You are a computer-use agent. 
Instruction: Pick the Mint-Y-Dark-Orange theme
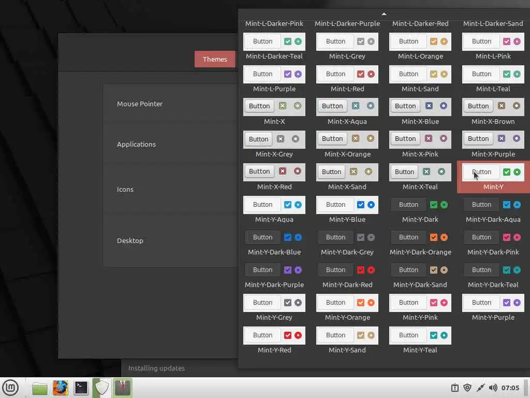click(x=420, y=243)
